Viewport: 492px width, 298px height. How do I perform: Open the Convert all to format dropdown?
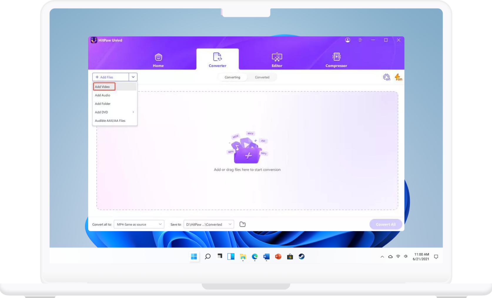(139, 224)
